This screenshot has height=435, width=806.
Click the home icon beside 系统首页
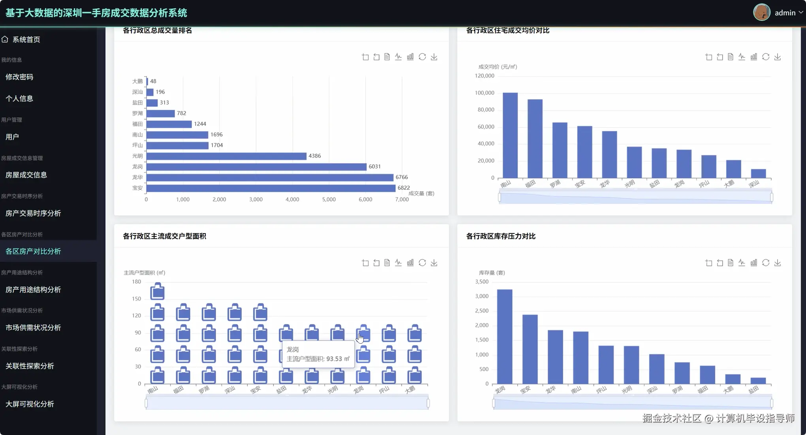pos(5,40)
